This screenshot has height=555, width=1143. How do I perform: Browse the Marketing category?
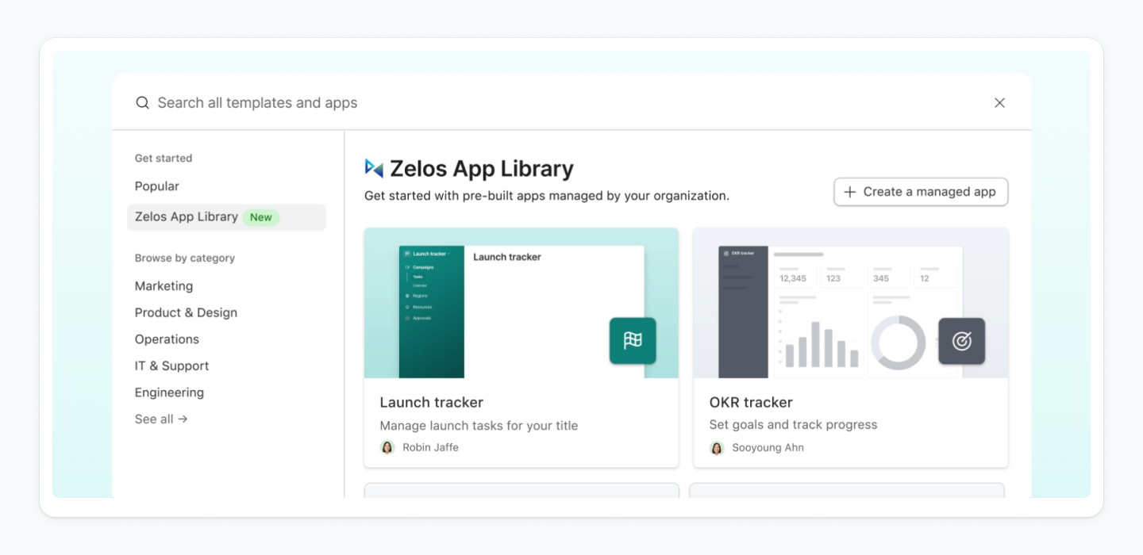coord(164,286)
